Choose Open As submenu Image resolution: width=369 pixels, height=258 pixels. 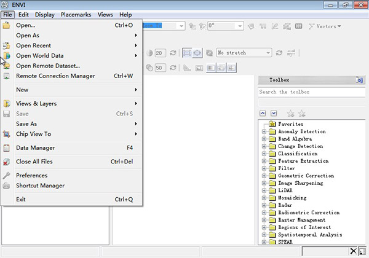tap(72, 36)
